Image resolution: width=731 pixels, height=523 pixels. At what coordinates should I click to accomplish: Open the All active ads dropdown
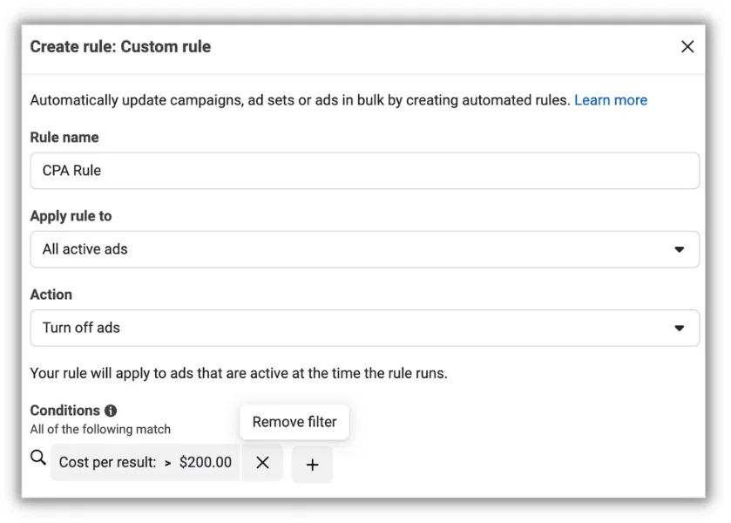pyautogui.click(x=364, y=249)
